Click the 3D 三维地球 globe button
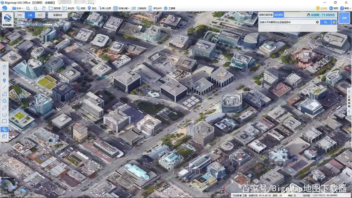Image resolution: width=352 pixels, height=198 pixels. pos(139,8)
